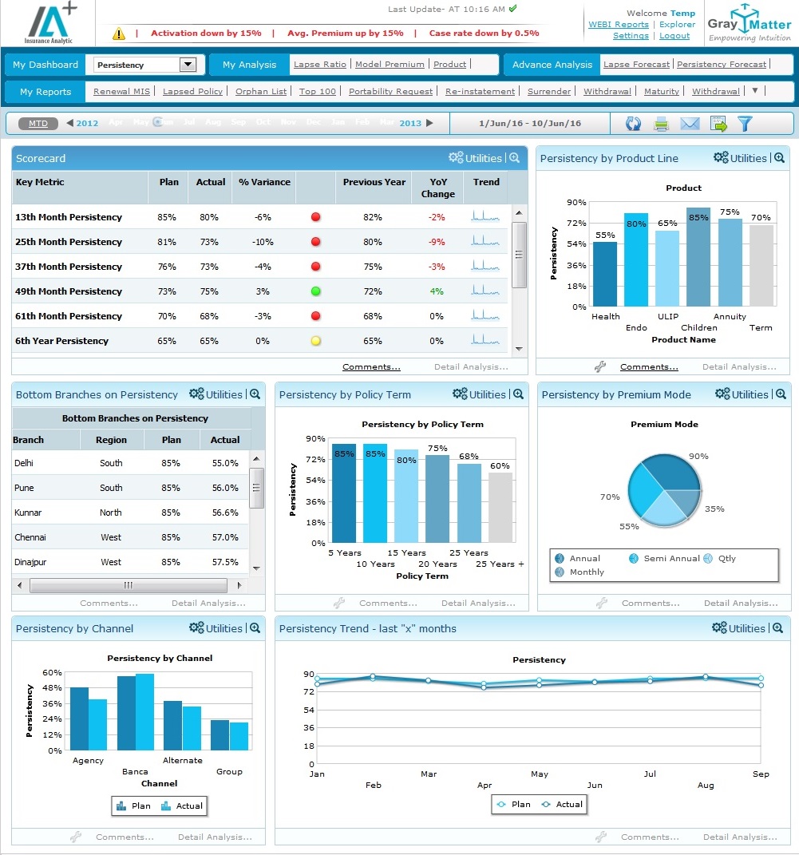
Task: Click the refresh icon in the toolbar
Action: click(x=633, y=124)
